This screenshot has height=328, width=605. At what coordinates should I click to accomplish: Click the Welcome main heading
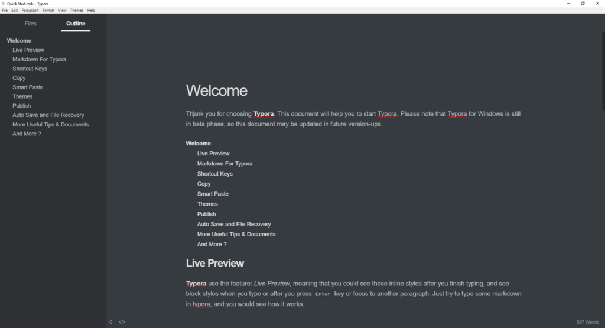coord(217,90)
